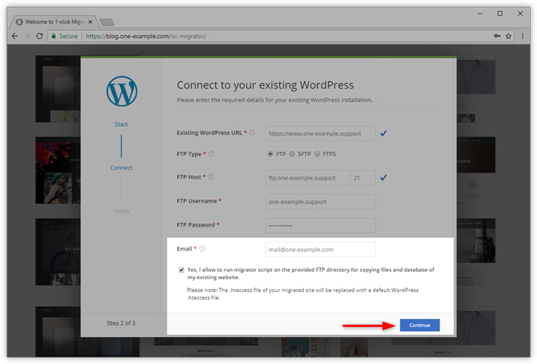The height and width of the screenshot is (364, 537).
Task: Open help icon beside FTP Type
Action: [211, 154]
